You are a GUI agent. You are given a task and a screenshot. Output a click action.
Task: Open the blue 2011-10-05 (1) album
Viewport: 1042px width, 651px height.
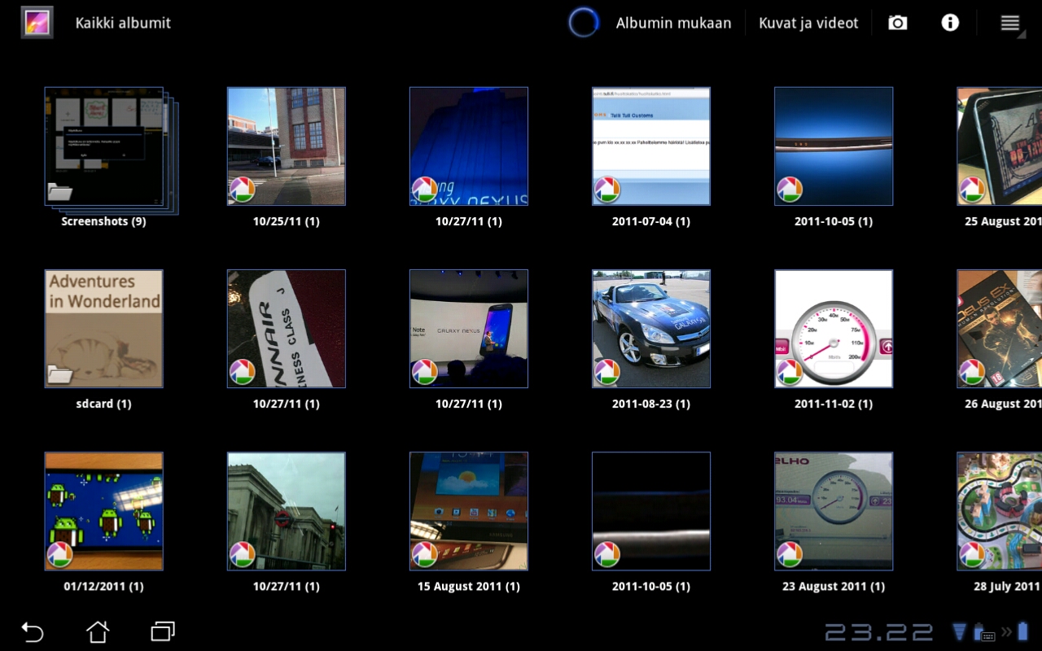[x=834, y=146]
